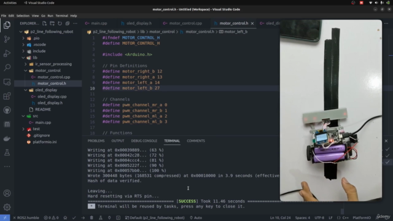Open the Docker whale icon view

pyautogui.click(x=7, y=138)
